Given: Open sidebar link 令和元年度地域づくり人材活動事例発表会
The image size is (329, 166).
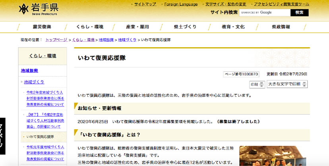Looking at the screenshot, I should (45, 153).
